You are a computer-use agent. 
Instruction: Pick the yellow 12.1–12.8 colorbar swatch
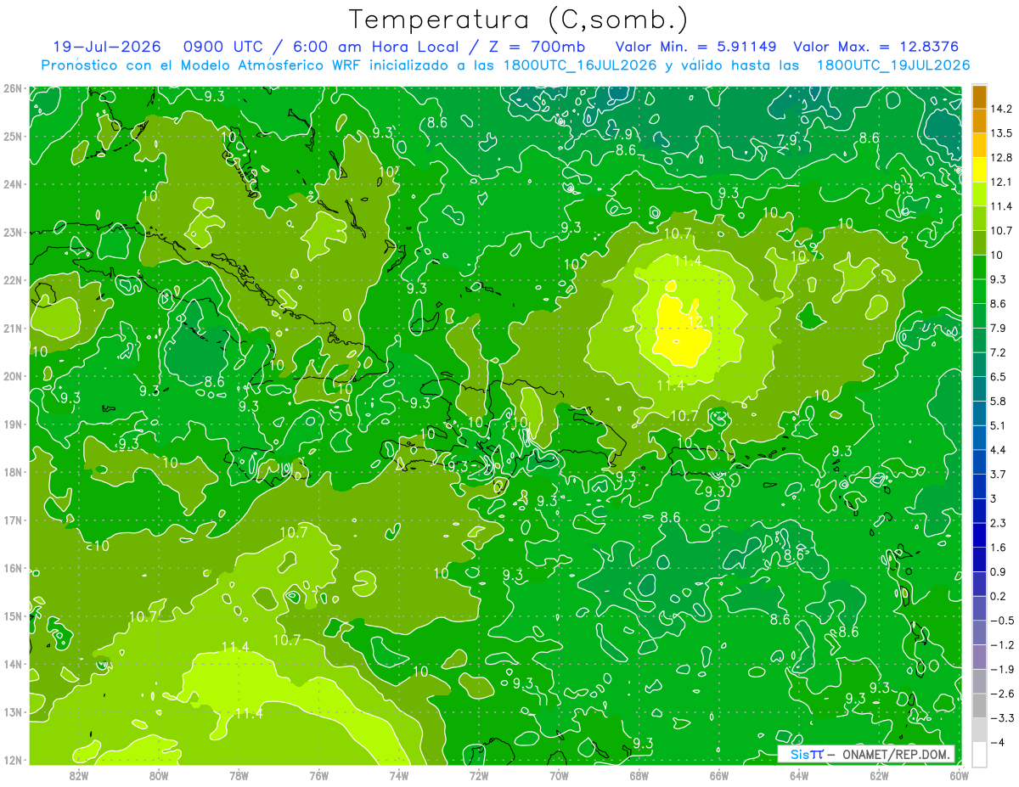pyautogui.click(x=979, y=169)
